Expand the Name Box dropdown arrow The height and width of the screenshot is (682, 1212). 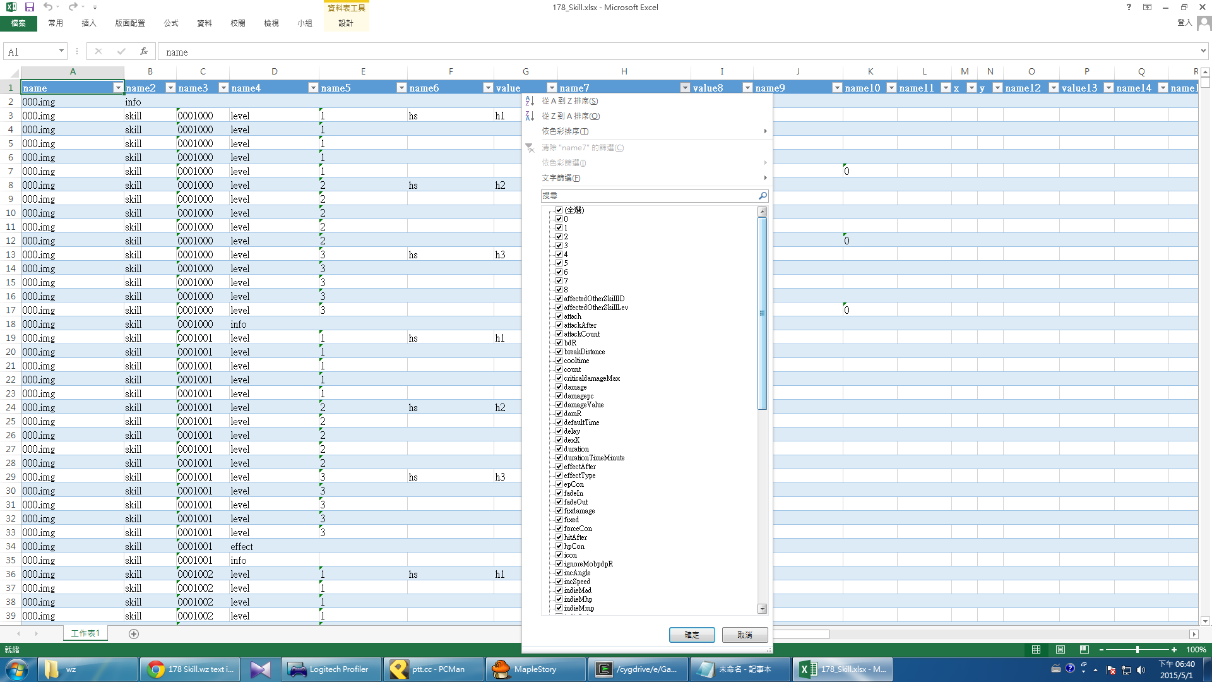tap(61, 51)
